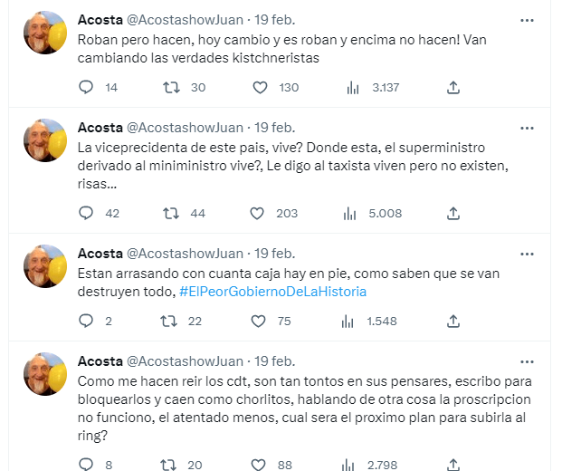The image size is (562, 471).
Task: View analytics showing 3.137 views
Action: (350, 88)
